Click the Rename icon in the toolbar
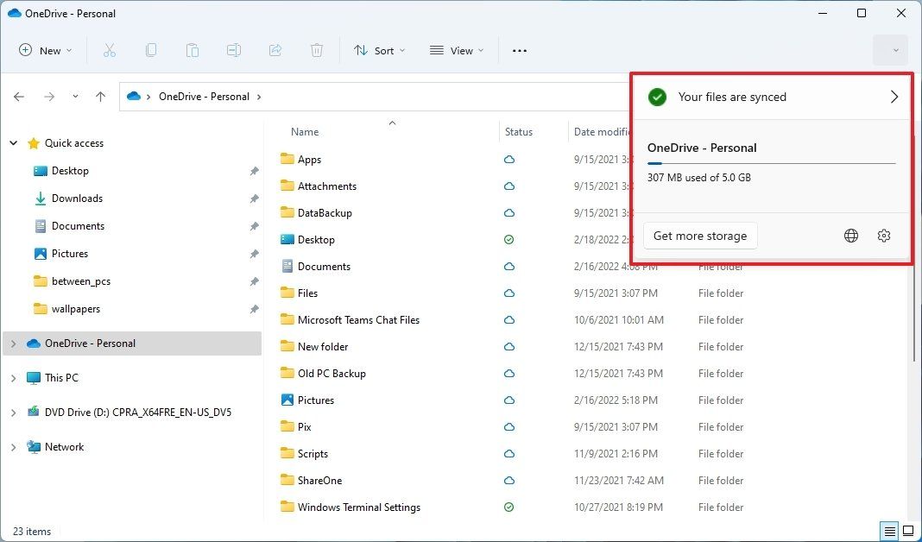 (234, 50)
